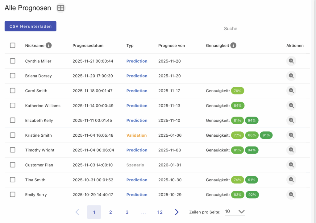
Task: Select the Timothy Wright row checkbox
Action: (x=13, y=150)
